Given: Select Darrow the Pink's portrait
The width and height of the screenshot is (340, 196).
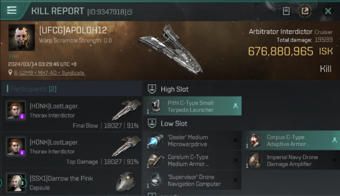Looking at the screenshot, I should click(x=16, y=183).
